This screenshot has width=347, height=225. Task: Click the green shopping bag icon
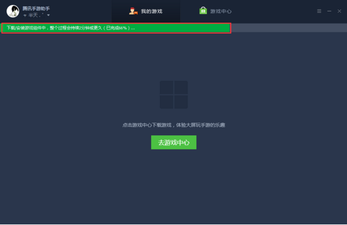tap(203, 10)
